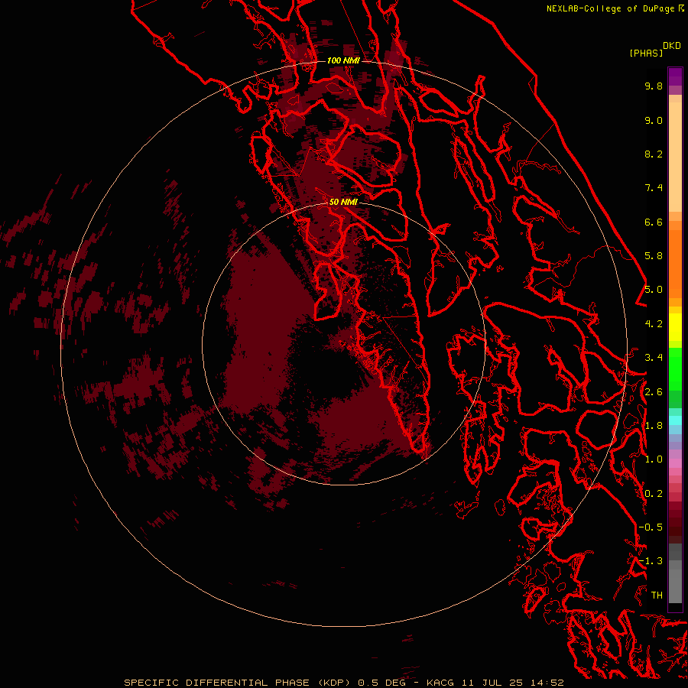Click the bright green color bar segment
The image size is (688, 688).
675,368
